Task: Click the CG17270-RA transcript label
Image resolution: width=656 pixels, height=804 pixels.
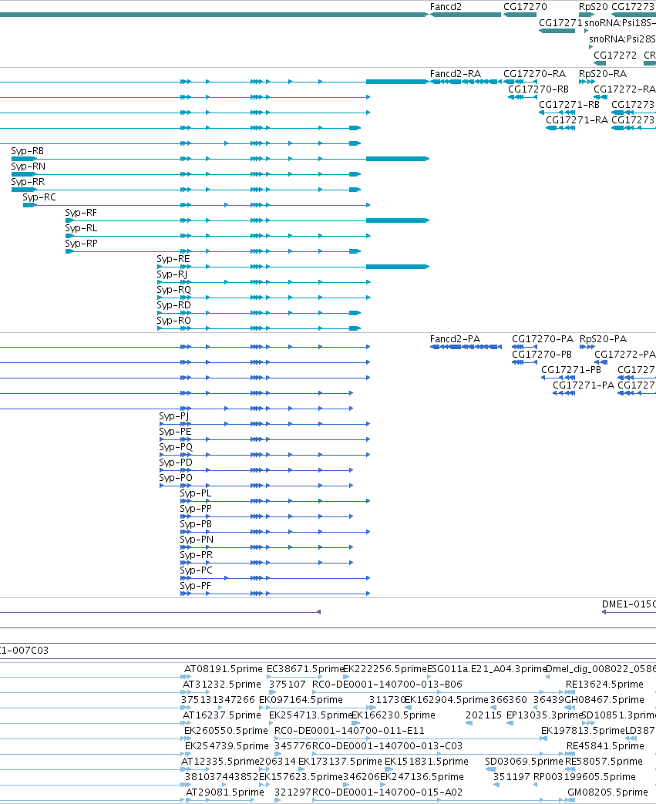Action: click(x=534, y=74)
